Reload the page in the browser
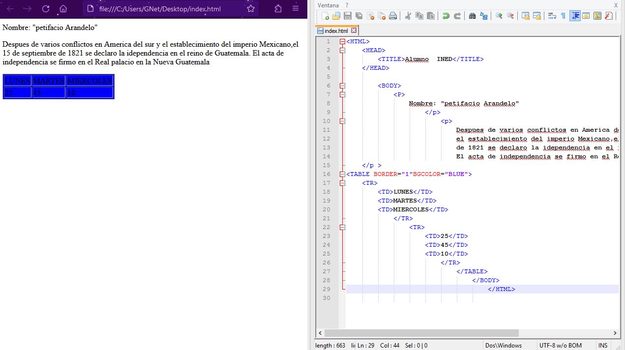 pyautogui.click(x=46, y=9)
